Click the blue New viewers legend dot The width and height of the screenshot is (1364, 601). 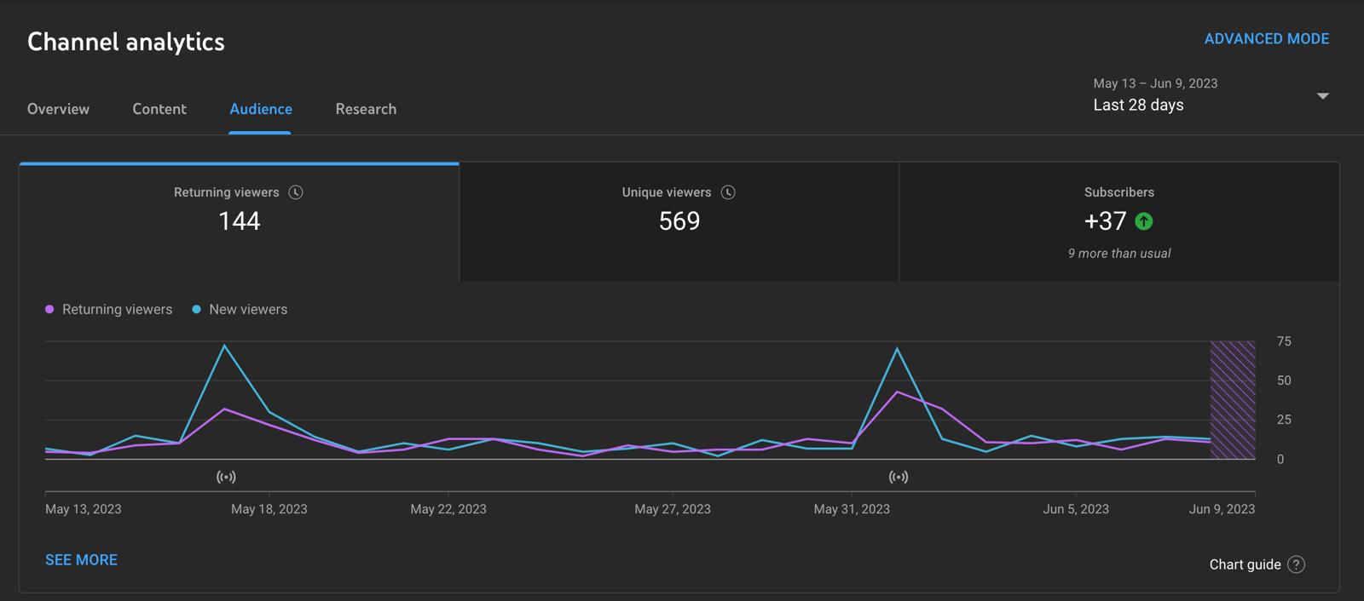[x=197, y=310]
